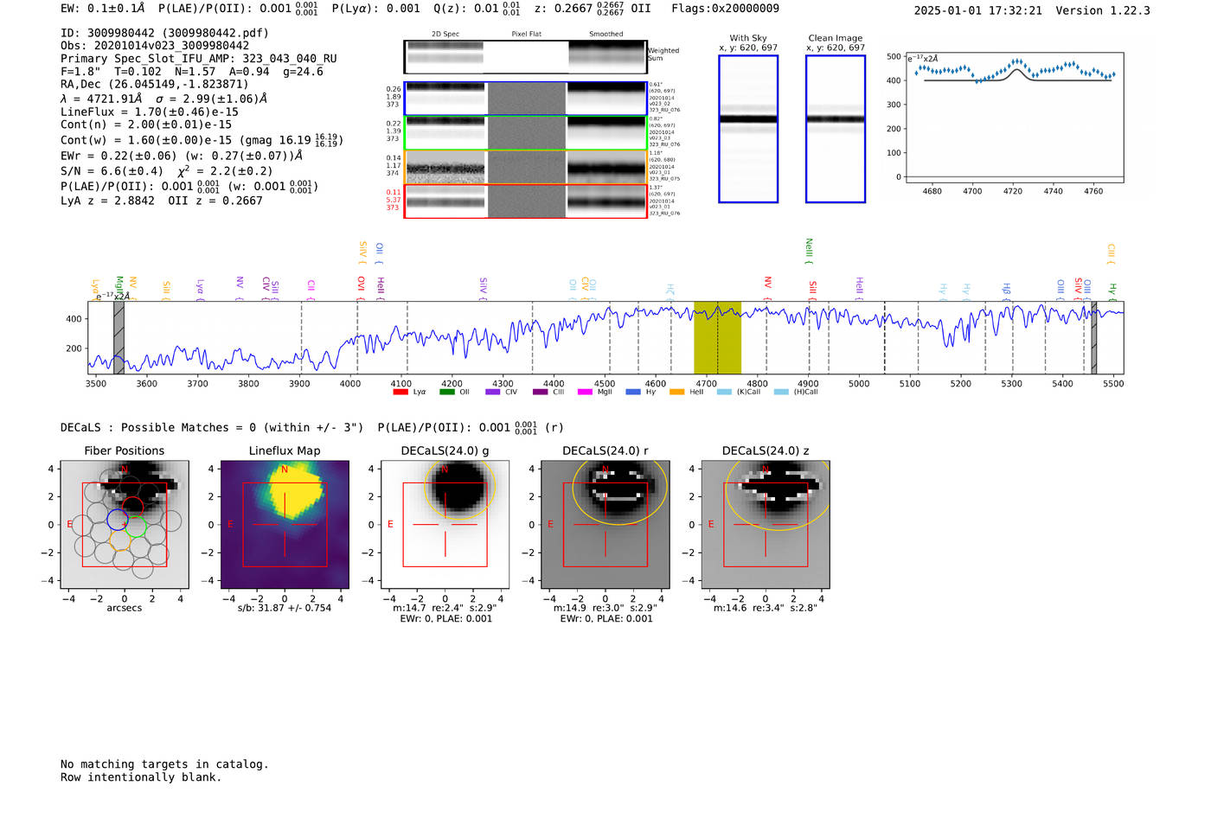Click the green fiber circle in Fiber Positions
Image resolution: width=1211 pixels, height=824 pixels.
136,527
